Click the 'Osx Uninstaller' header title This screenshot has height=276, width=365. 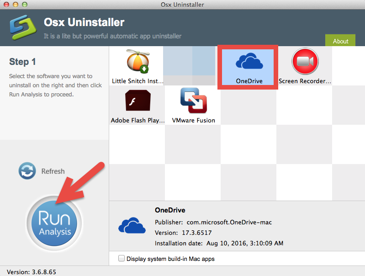pyautogui.click(x=84, y=22)
